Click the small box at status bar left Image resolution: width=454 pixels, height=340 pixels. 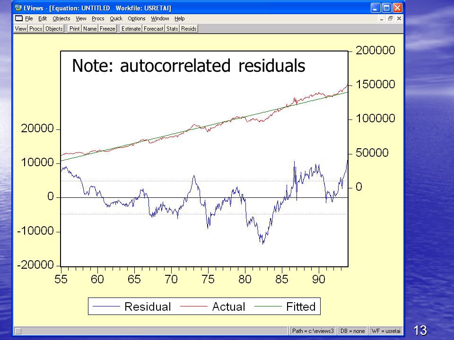(18, 331)
